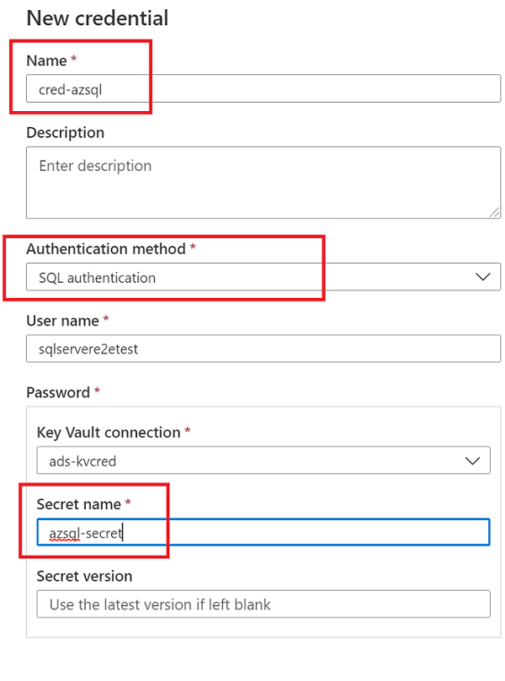Click the 'sqlservere2etest' username text
The image size is (505, 681).
[x=88, y=348]
